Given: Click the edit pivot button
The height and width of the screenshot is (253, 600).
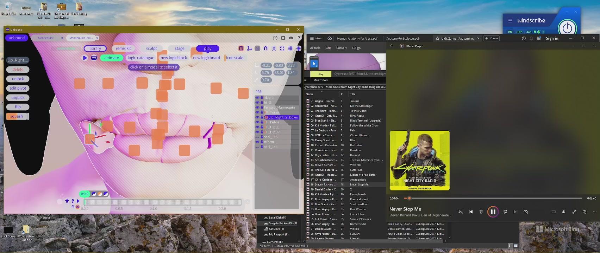Looking at the screenshot, I should coord(18,89).
